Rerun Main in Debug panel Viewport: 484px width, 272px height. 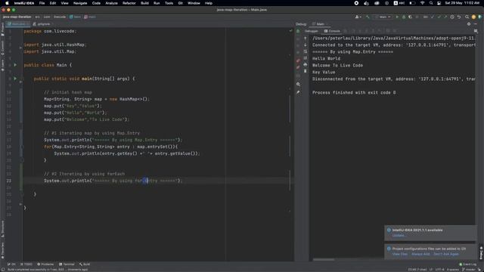(x=298, y=31)
